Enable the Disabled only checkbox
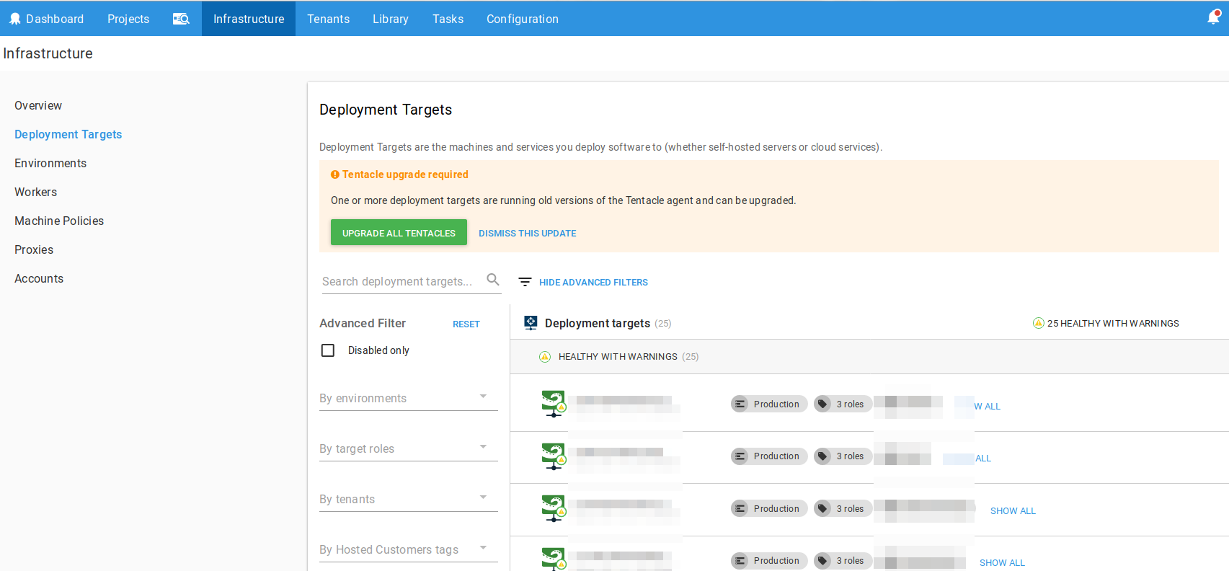1229x571 pixels. [328, 350]
